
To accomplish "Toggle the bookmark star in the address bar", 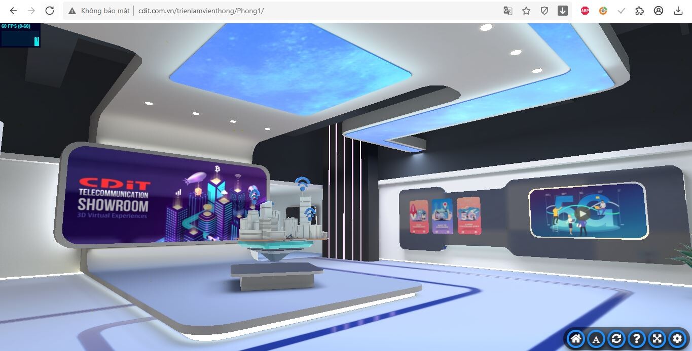I will click(526, 10).
